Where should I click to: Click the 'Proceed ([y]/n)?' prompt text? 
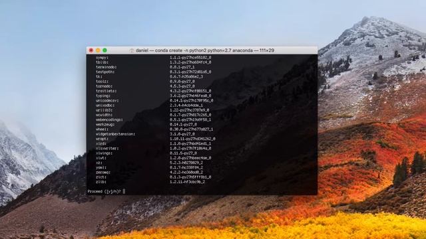point(104,191)
